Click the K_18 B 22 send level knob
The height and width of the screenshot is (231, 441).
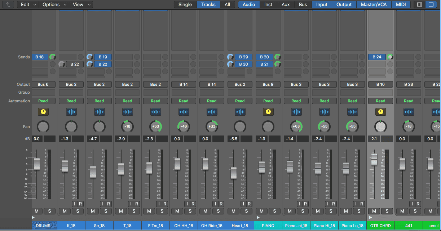click(62, 64)
